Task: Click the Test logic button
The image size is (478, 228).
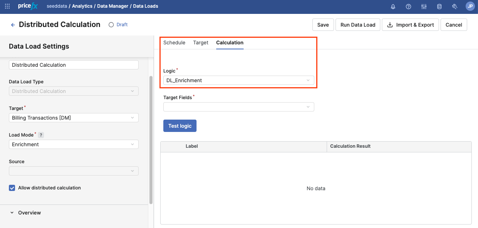Action: coord(180,126)
